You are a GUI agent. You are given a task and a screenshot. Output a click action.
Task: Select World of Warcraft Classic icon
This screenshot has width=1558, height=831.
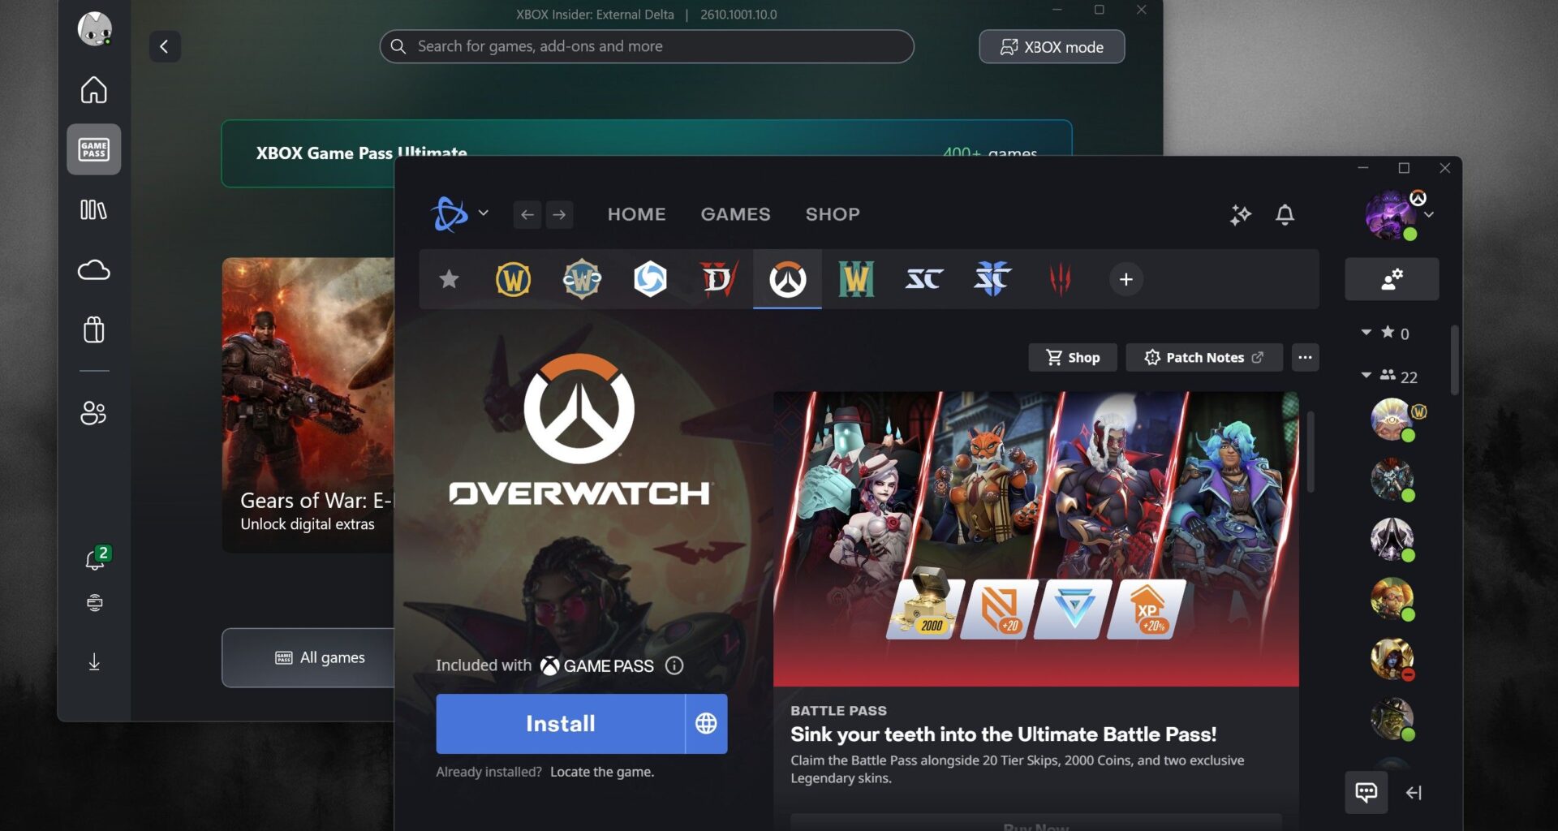[582, 279]
